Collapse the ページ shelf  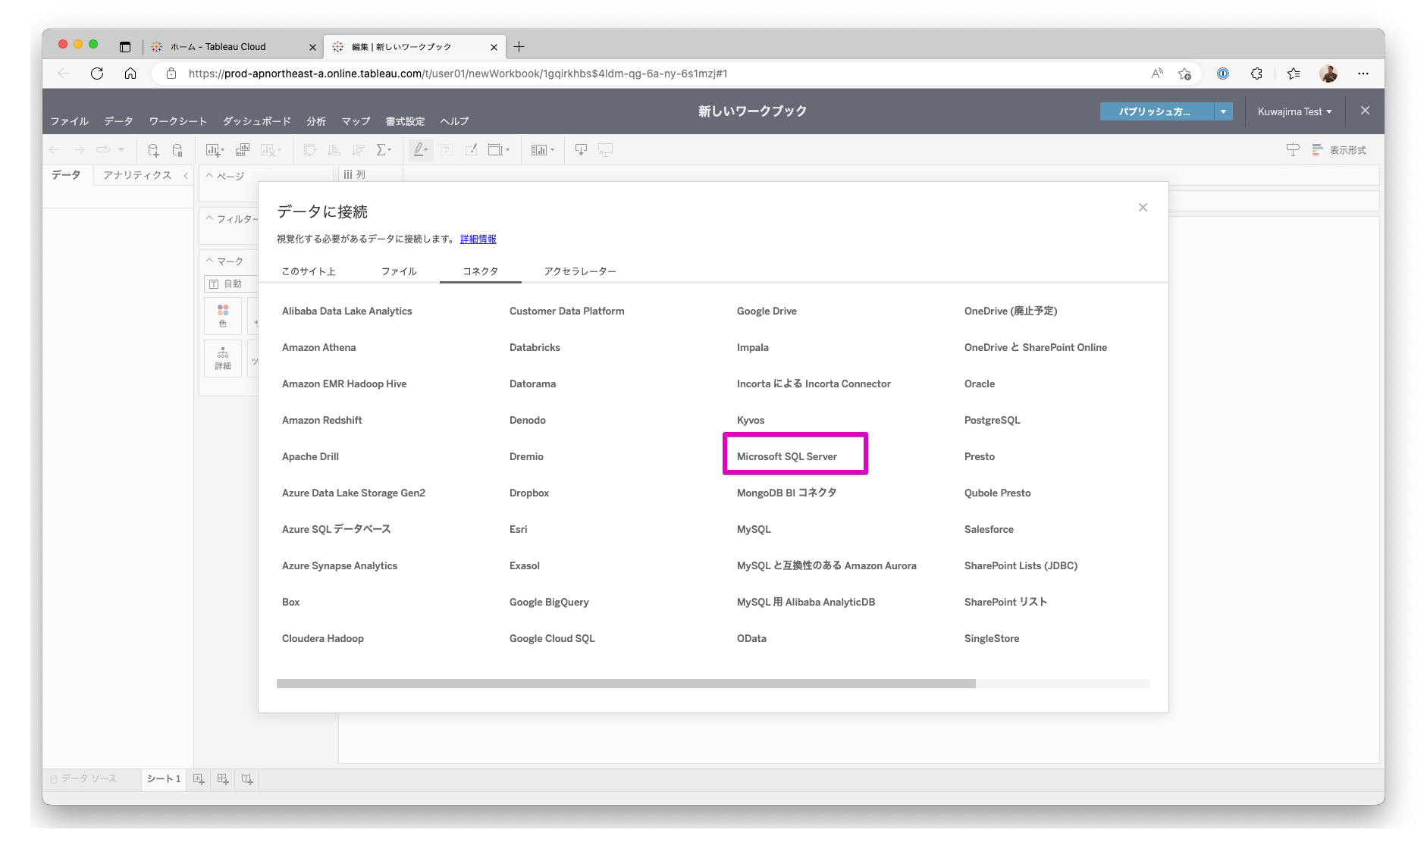210,175
